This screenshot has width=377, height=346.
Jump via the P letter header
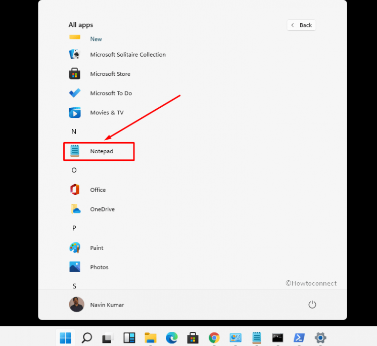click(x=74, y=228)
